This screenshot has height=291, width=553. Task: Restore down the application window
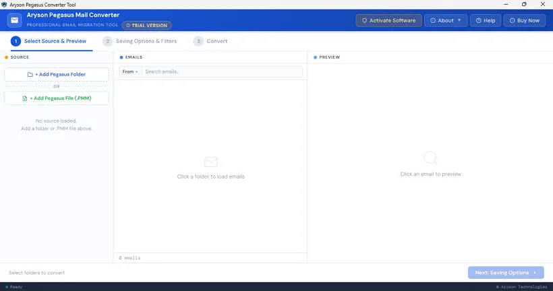(x=524, y=5)
